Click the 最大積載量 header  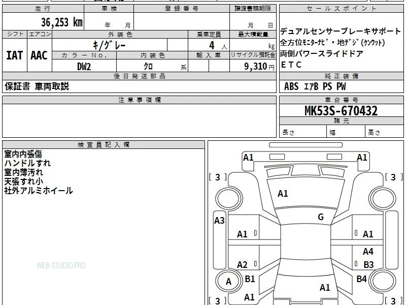(253, 35)
